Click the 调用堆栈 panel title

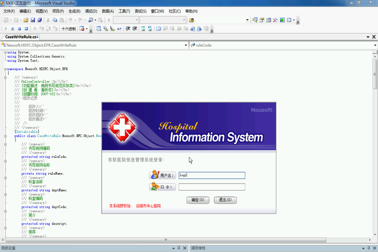tap(198, 248)
